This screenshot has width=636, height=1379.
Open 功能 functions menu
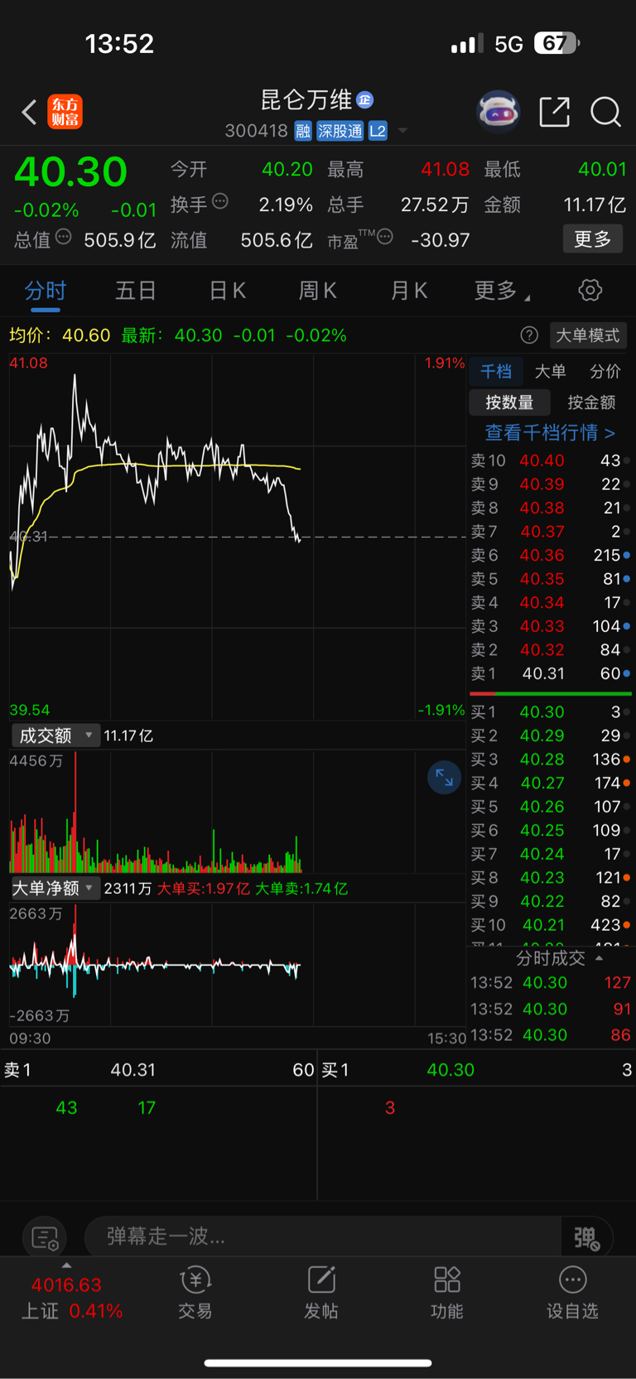pos(447,1292)
